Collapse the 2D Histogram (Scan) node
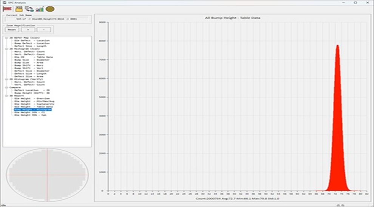Screen dimensions: 374x207 (x=7, y=49)
